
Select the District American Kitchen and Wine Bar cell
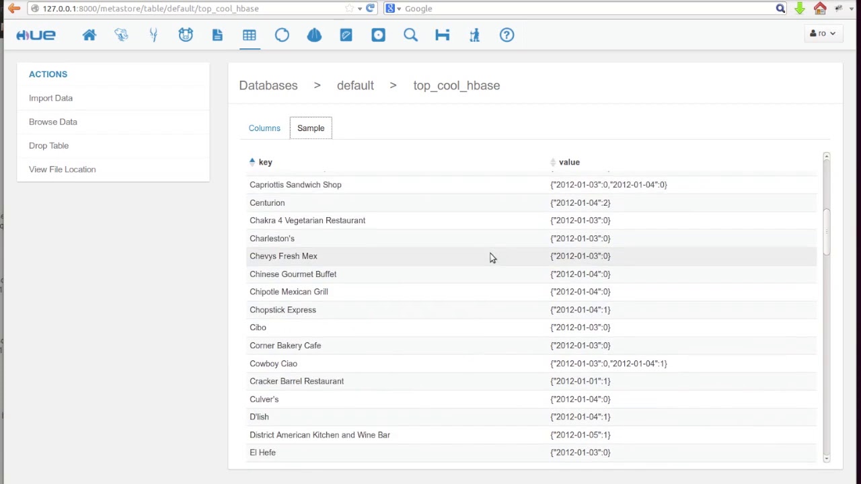click(320, 435)
